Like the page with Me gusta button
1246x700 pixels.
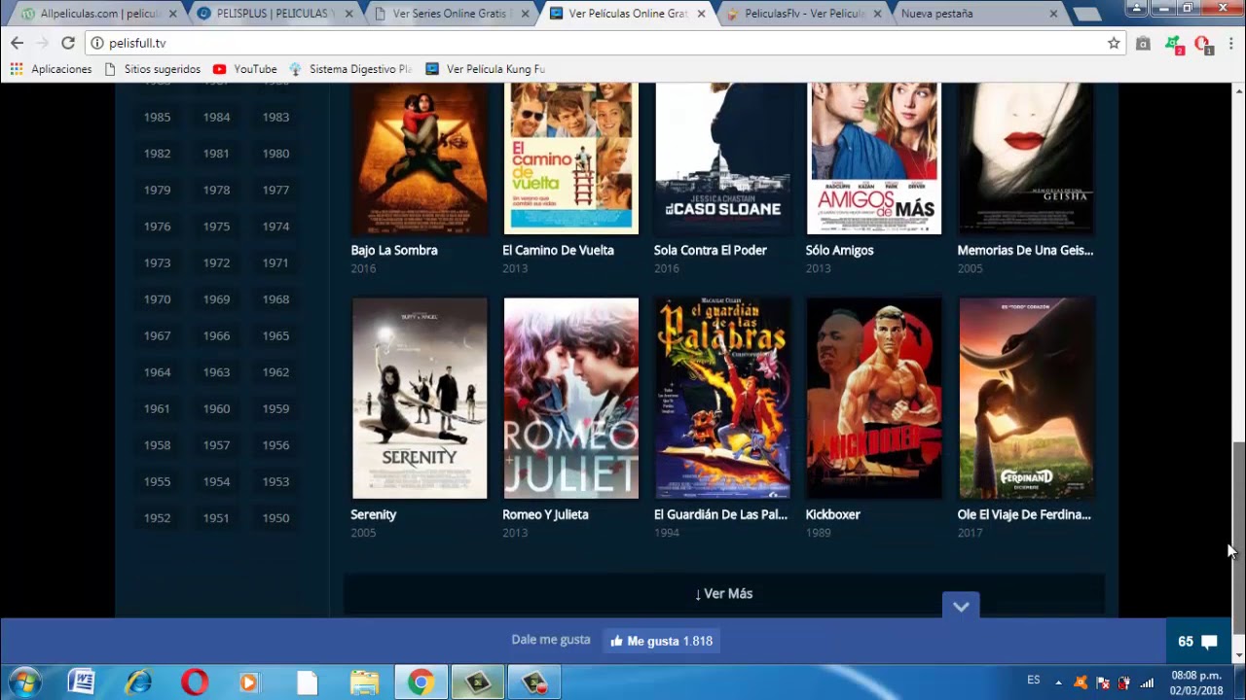coord(661,641)
